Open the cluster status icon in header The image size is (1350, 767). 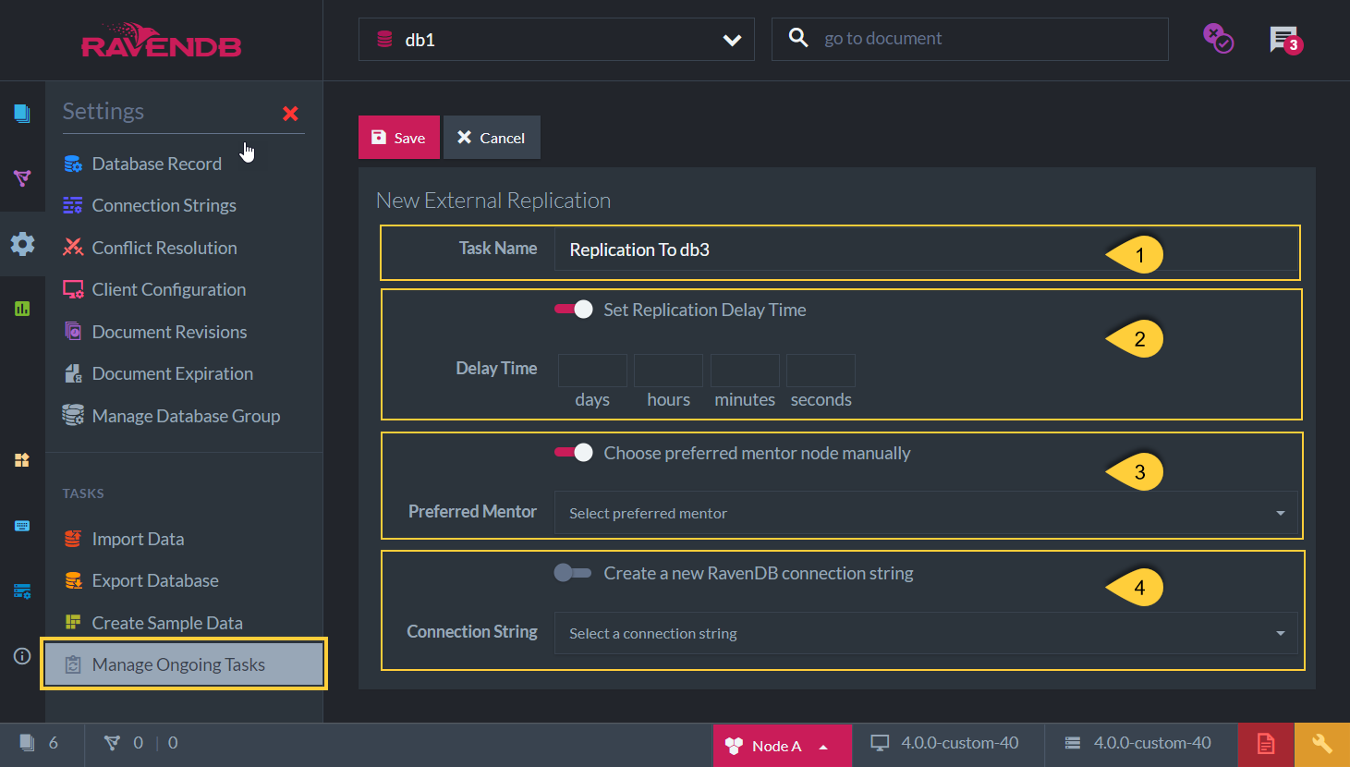click(1218, 39)
